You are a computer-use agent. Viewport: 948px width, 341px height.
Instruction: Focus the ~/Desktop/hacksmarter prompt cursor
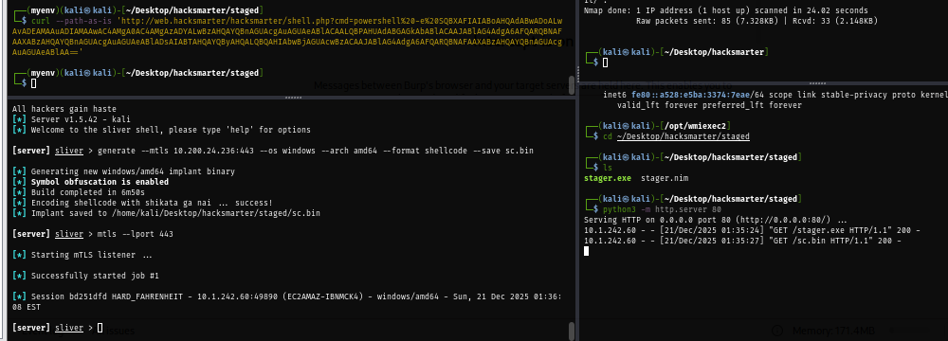(x=606, y=63)
